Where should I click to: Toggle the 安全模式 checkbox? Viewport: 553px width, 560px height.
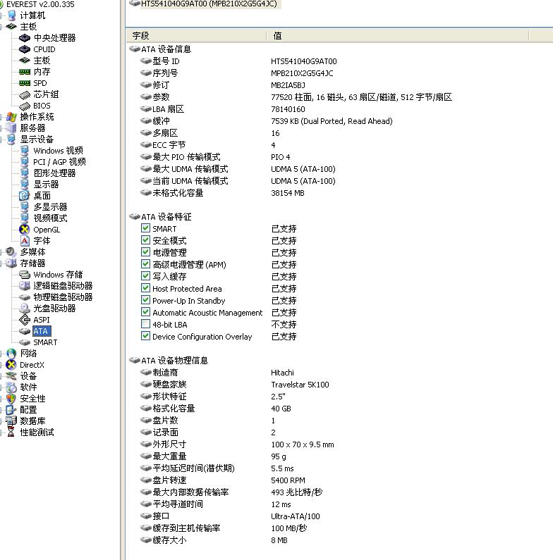point(145,240)
